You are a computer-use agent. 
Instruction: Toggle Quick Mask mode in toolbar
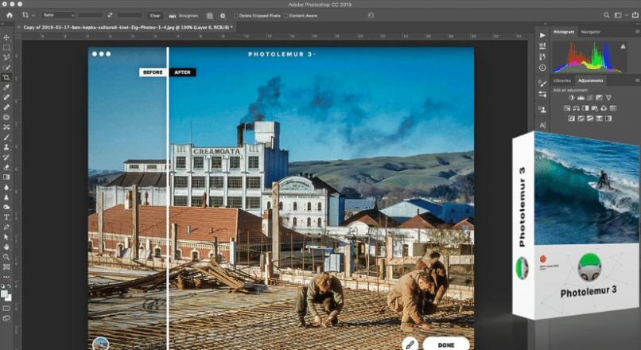6,309
